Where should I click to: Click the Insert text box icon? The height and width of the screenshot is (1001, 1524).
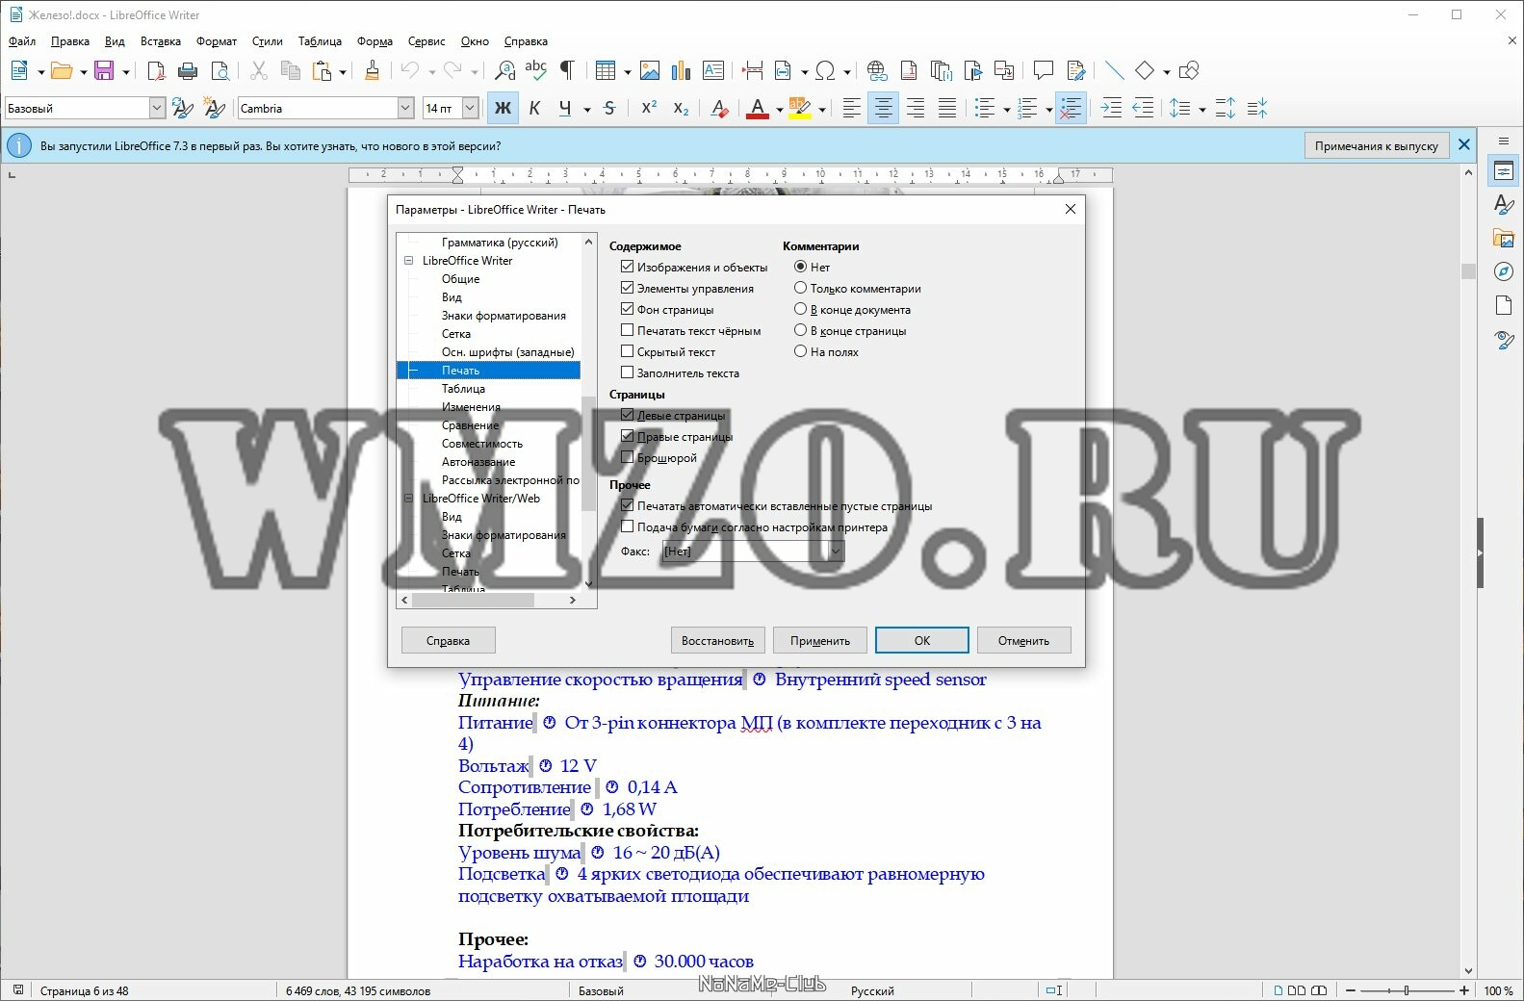[713, 70]
